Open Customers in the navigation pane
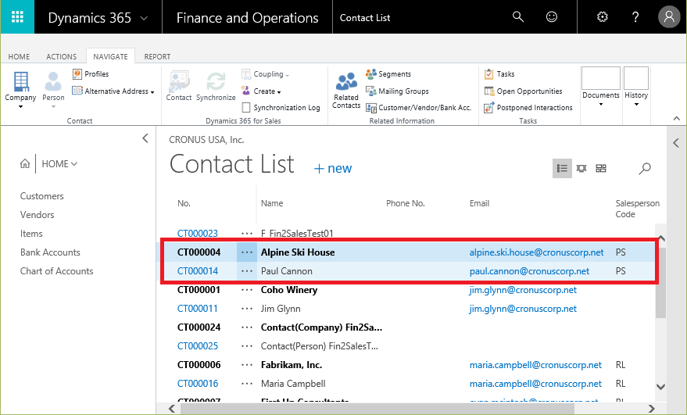 (x=42, y=196)
